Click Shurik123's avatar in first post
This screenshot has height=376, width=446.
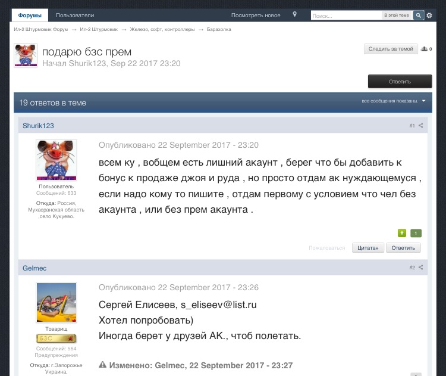pos(56,160)
